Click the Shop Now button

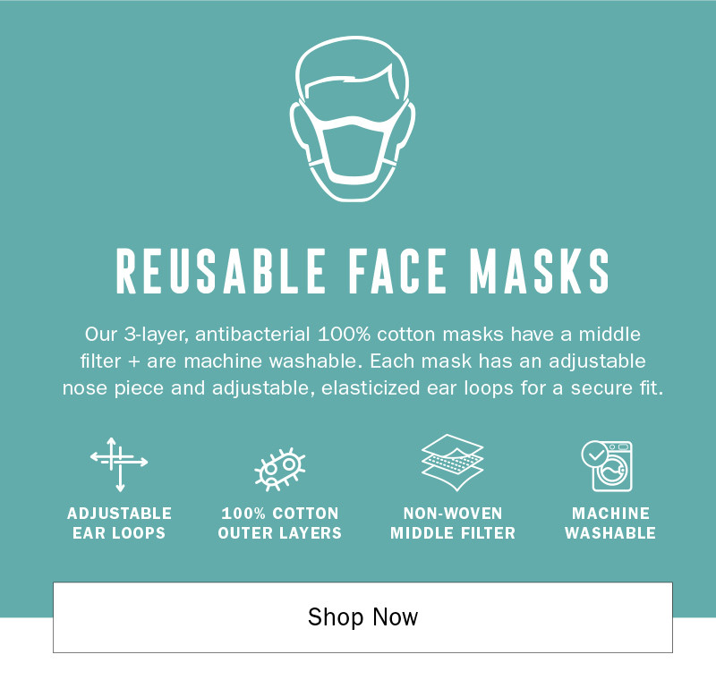click(362, 617)
